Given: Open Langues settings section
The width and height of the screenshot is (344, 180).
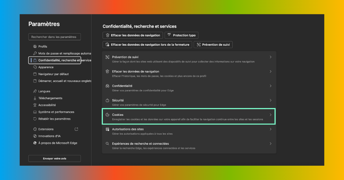Looking at the screenshot, I should (44, 91).
